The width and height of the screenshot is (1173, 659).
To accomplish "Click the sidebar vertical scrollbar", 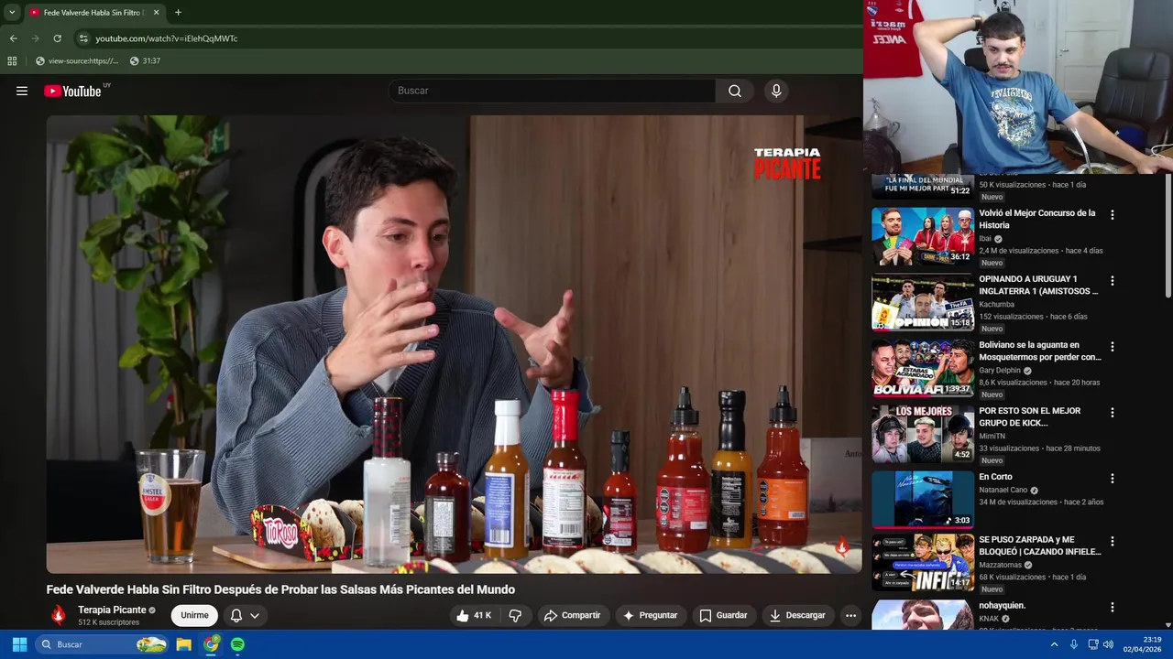I will coord(1168,235).
